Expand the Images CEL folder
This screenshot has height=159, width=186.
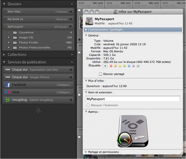9,38
